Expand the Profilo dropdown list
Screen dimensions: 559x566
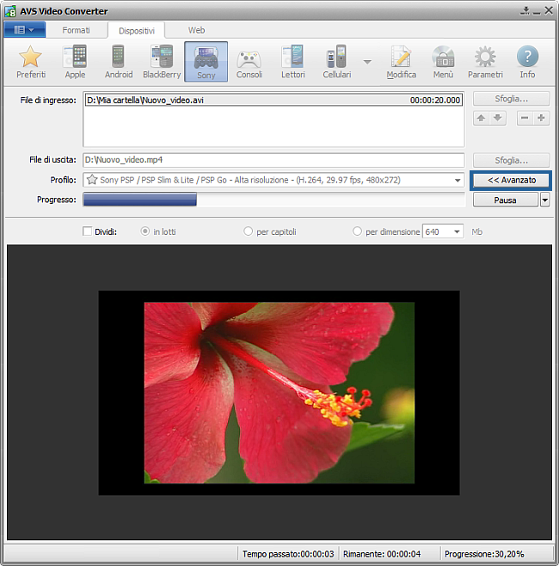(458, 181)
